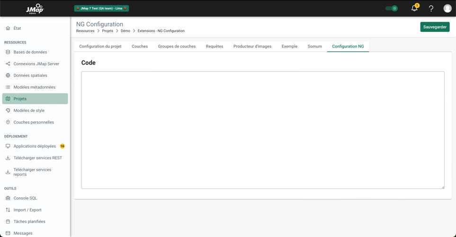Screen dimensions: 456x237
Task: Switch to the Couches tab
Action: (140, 46)
